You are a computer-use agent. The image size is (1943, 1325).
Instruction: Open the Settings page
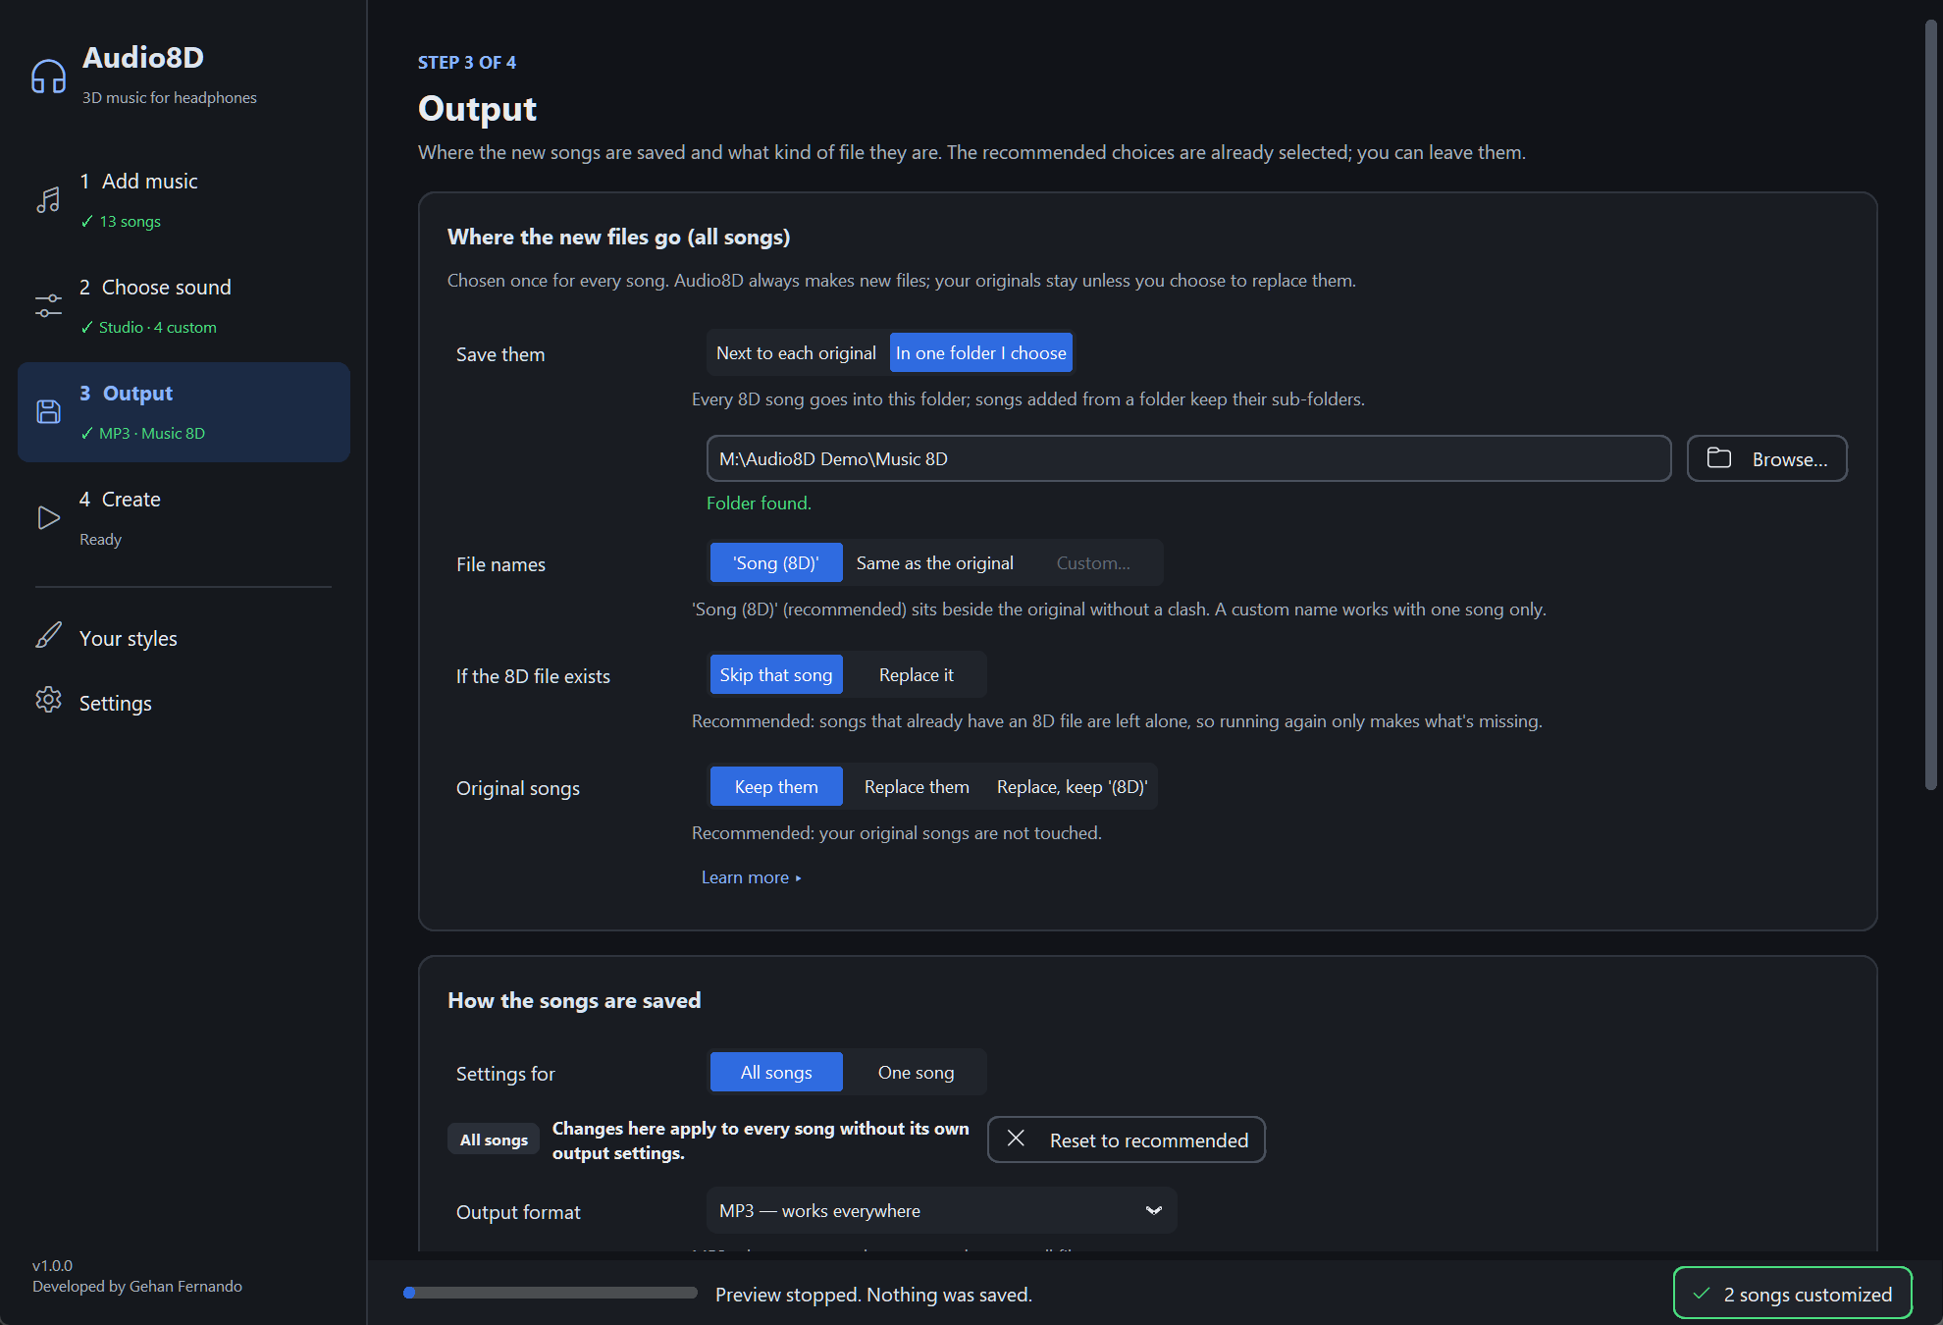point(184,703)
